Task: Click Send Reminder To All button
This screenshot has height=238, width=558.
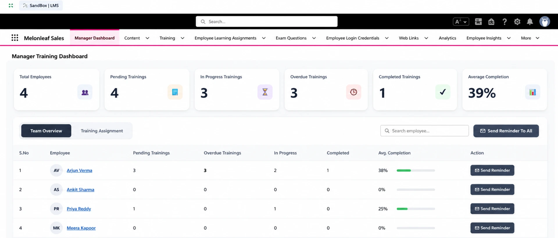Action: (506, 131)
